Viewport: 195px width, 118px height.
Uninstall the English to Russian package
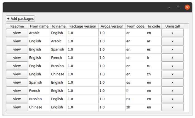pos(172,66)
